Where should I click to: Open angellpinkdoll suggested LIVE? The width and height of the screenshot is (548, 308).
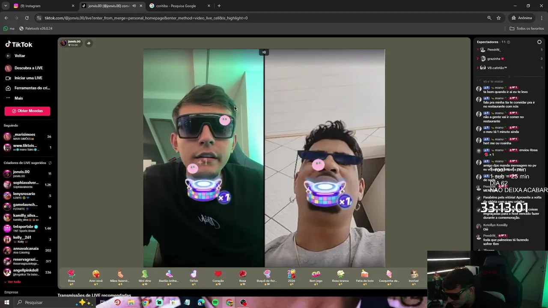[27, 272]
